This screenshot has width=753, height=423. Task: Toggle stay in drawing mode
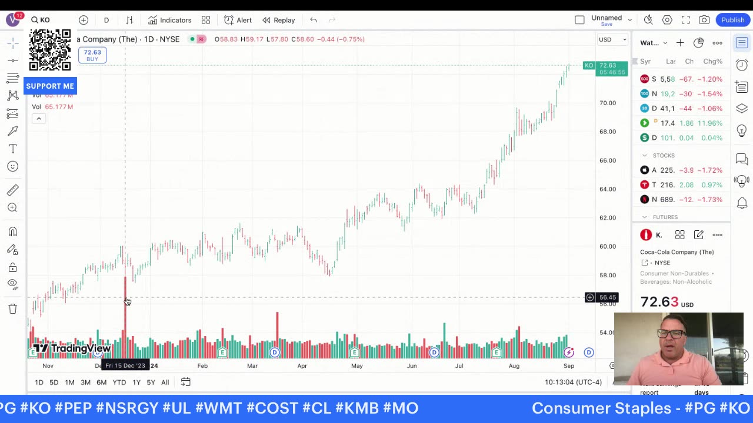click(12, 250)
